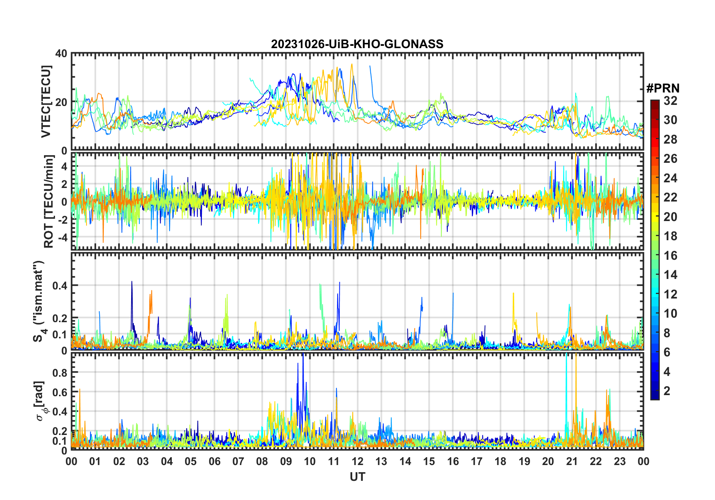Click the 23 hour tick on UT axis
Viewport: 715px width, 500px height.
point(620,461)
